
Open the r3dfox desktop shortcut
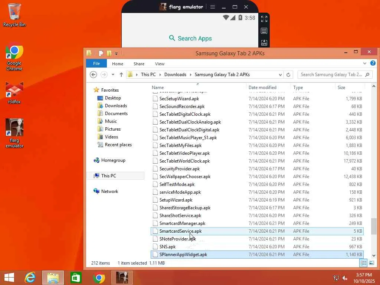tap(14, 93)
